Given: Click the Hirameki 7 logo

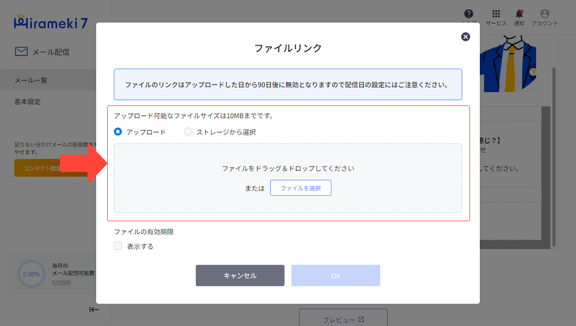Looking at the screenshot, I should (51, 22).
